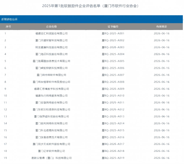This screenshot has height=164, width=184.
Task: Open 易联众智鼎（厦门）科技有限公司 in row 19
Action: tap(51, 158)
